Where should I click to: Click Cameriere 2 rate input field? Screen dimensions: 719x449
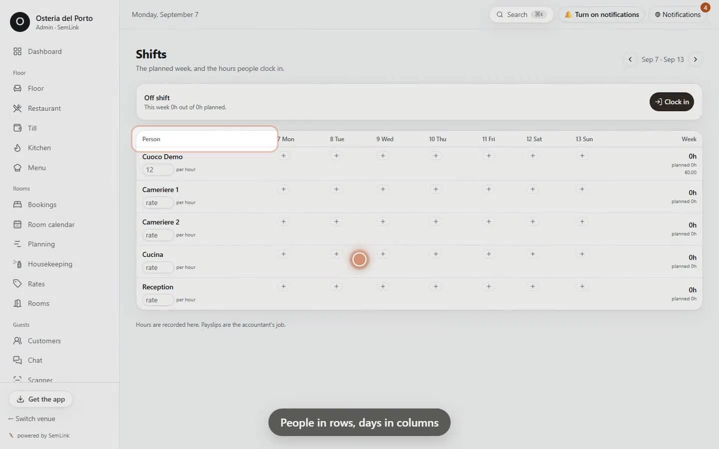click(x=158, y=235)
